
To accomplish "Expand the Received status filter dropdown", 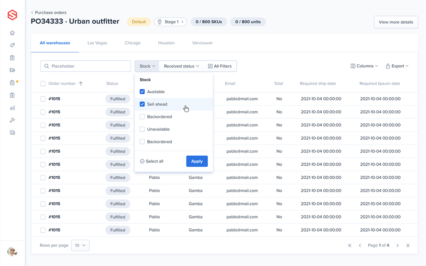I will click(181, 66).
